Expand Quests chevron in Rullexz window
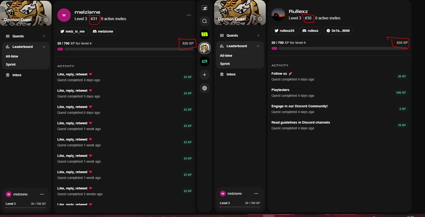 258,35
